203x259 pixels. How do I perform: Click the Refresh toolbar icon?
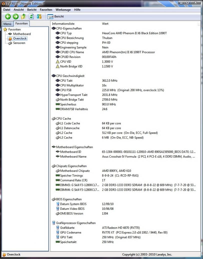(31, 16)
